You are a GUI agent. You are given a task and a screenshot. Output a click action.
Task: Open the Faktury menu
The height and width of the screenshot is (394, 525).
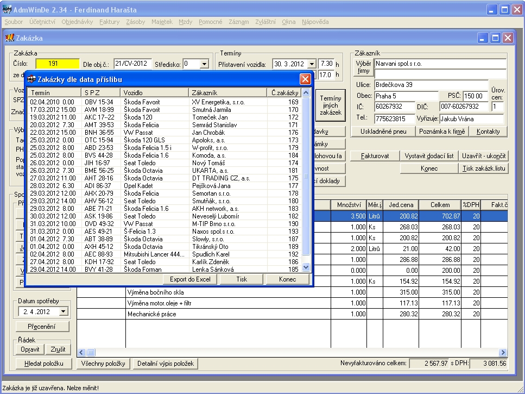pyautogui.click(x=109, y=22)
